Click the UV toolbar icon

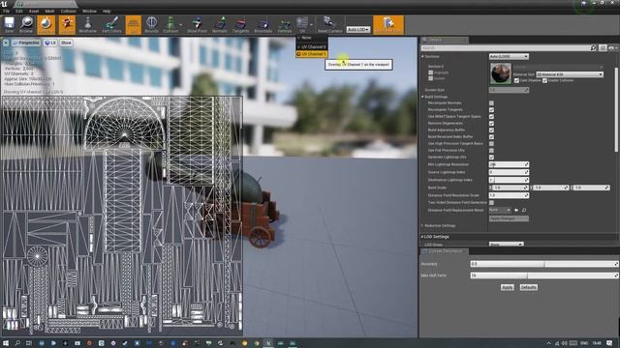point(302,24)
